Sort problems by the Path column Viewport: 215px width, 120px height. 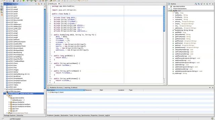(109, 90)
